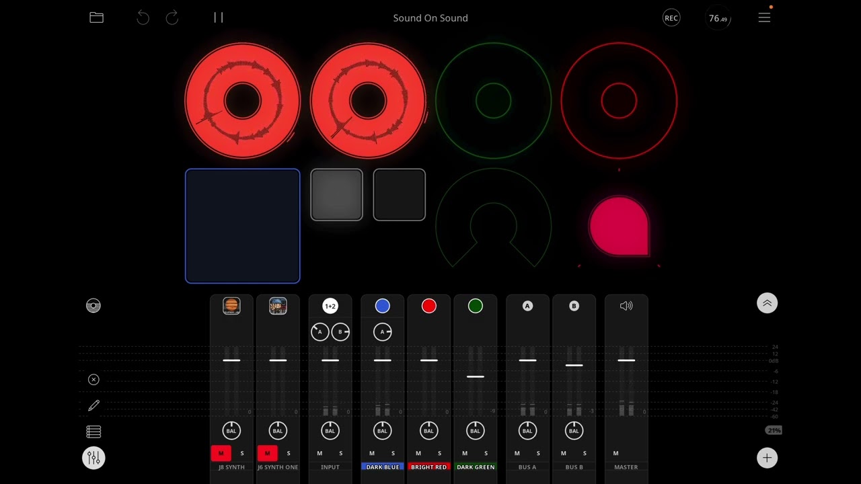The width and height of the screenshot is (861, 484).
Task: Open the loop circle view icon
Action: click(93, 306)
